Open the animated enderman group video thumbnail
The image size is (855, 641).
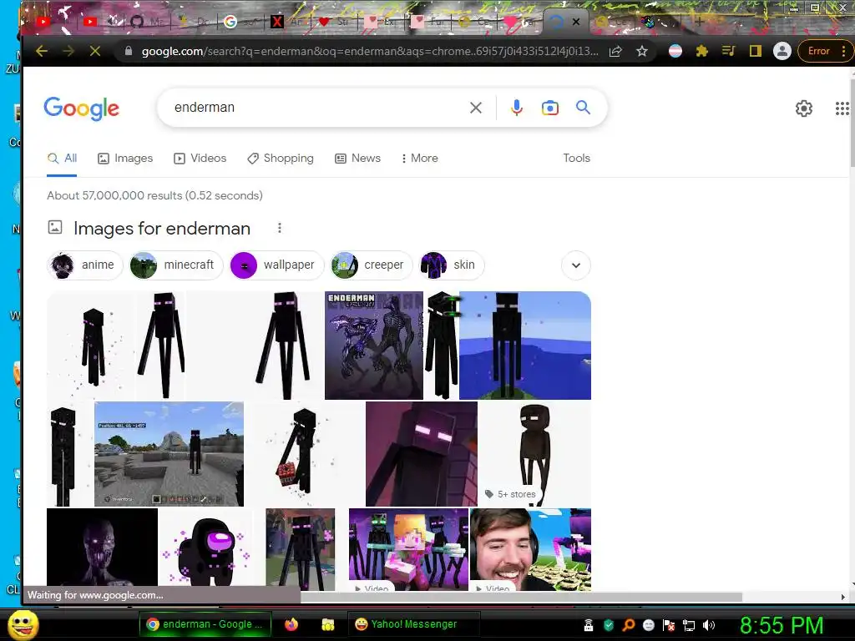(x=408, y=549)
